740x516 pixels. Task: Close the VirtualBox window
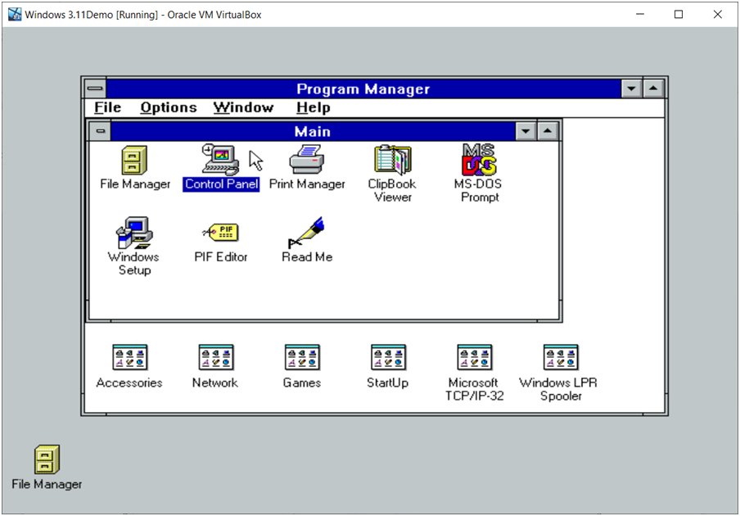(717, 15)
